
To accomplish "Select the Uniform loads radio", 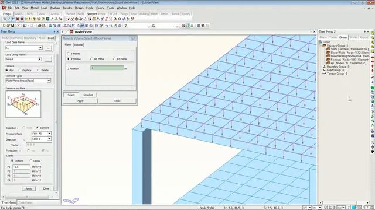I will pyautogui.click(x=12, y=161).
